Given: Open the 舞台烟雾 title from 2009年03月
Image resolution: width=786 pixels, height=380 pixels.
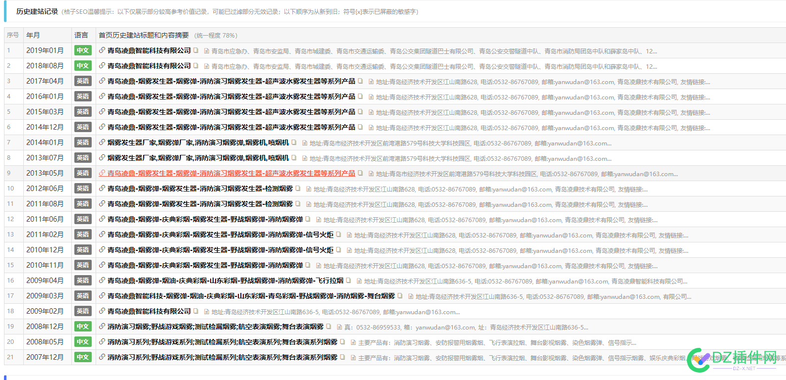Looking at the screenshot, I should [x=251, y=296].
